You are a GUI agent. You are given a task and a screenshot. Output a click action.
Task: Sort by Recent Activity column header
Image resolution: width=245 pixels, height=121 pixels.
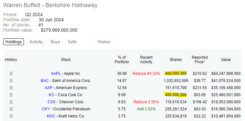(146, 60)
